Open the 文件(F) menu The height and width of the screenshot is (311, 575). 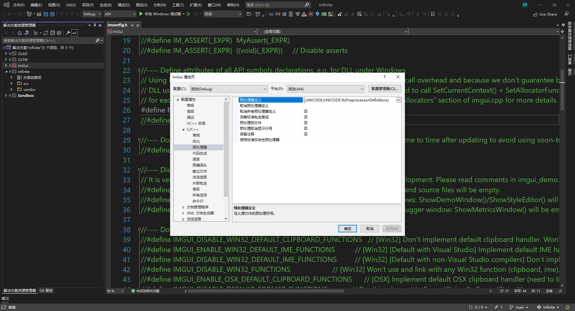click(19, 5)
